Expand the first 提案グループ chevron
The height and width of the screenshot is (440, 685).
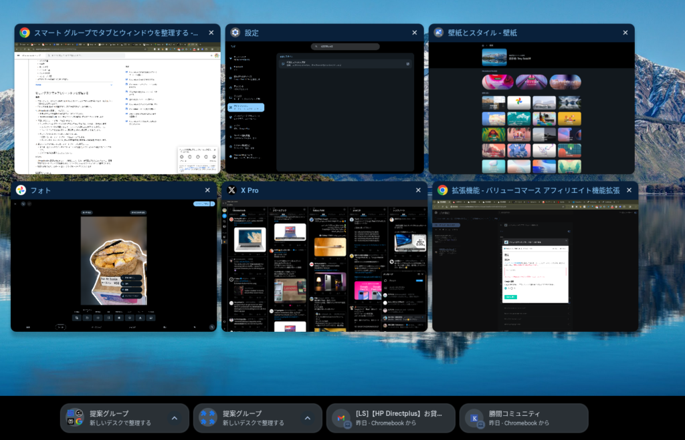[174, 418]
